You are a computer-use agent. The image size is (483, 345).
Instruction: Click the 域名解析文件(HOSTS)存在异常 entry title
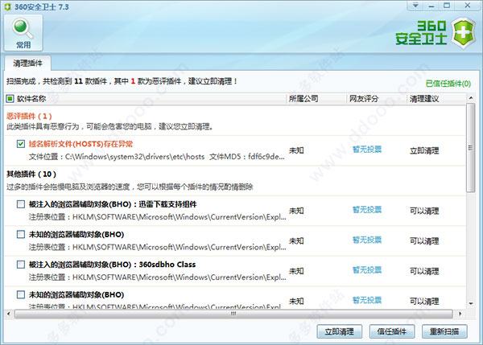pyautogui.click(x=80, y=144)
